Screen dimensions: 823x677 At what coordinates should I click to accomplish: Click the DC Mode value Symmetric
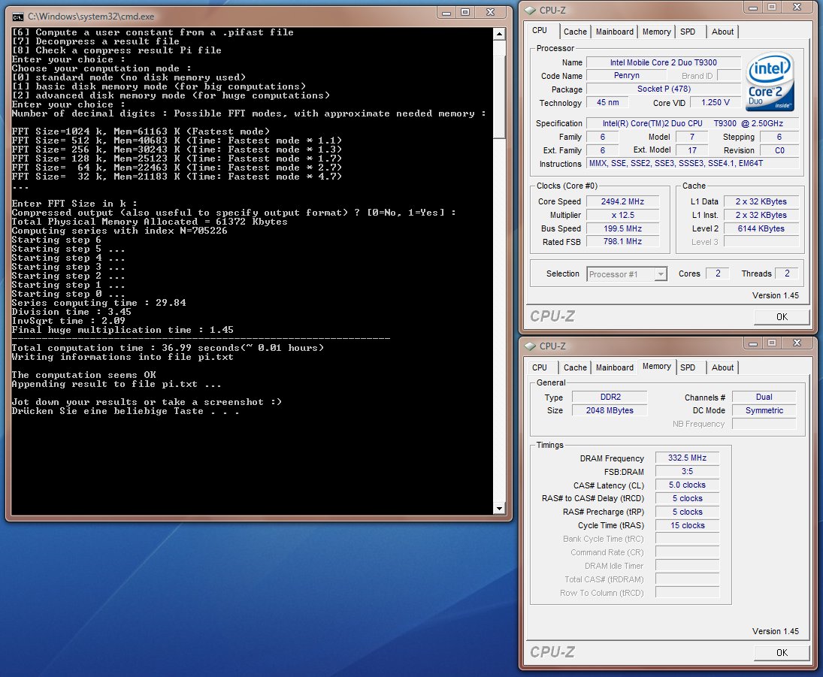(764, 410)
